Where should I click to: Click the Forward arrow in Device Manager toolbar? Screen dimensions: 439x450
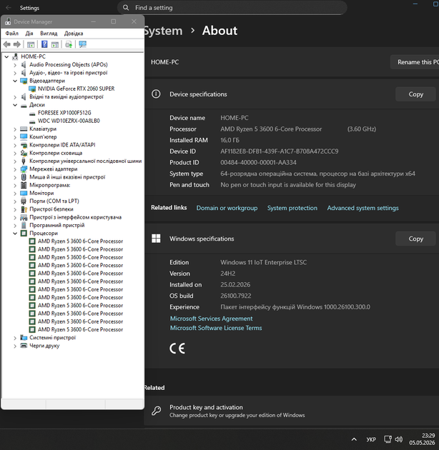point(17,44)
